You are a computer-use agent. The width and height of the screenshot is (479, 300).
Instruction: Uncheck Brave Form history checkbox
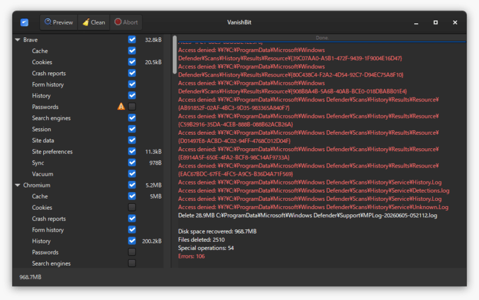tap(132, 84)
